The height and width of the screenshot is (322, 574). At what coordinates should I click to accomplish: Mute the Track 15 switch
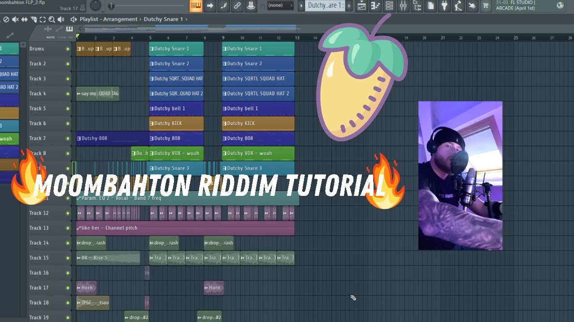[x=68, y=258]
